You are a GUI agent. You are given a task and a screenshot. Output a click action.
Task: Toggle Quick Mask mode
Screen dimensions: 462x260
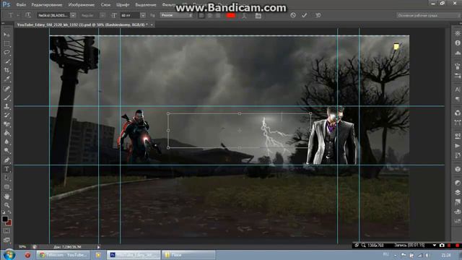pos(6,231)
